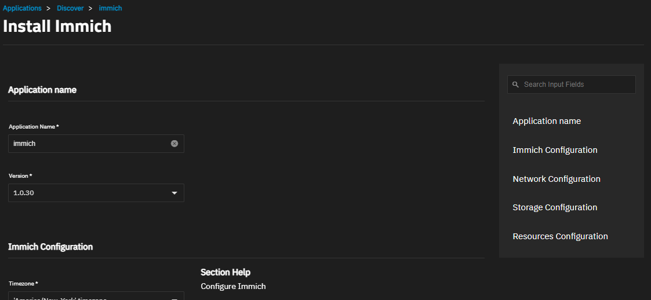Viewport: 651px width, 300px height.
Task: Select Resources Configuration in sidebar
Action: [560, 236]
